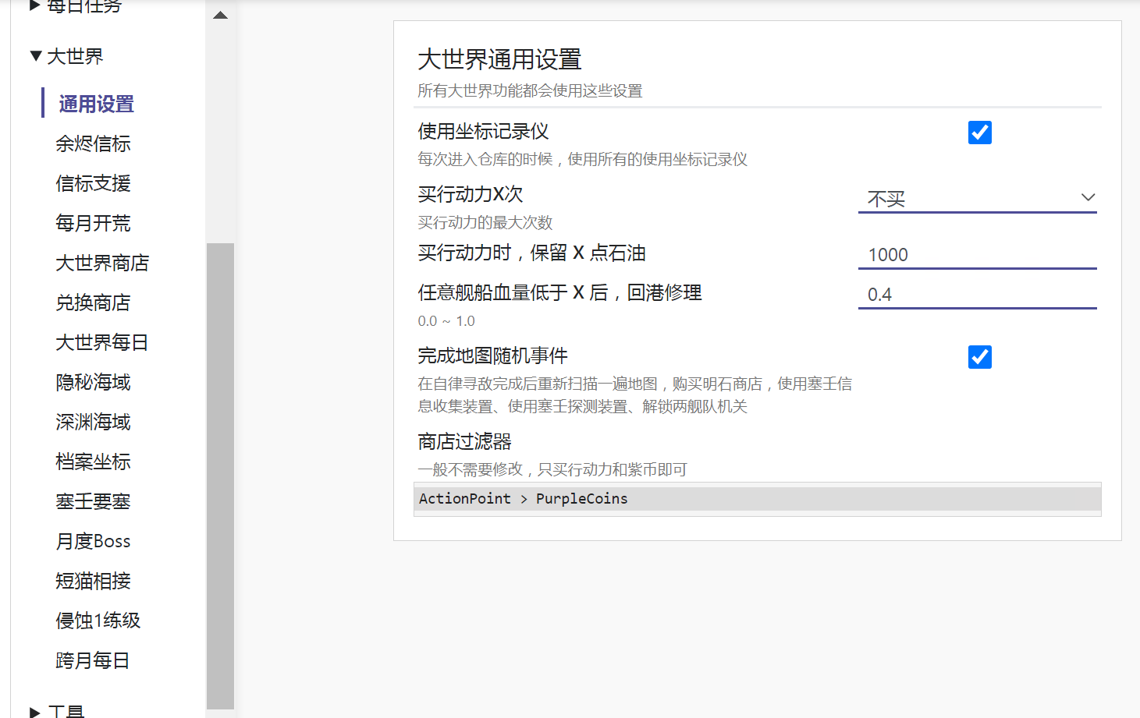Open the 兑换商店 settings page
Image resolution: width=1140 pixels, height=718 pixels.
tap(93, 302)
